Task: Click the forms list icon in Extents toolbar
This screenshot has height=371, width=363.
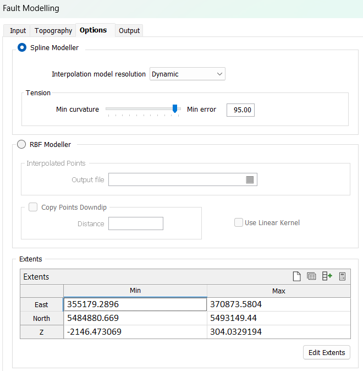Action: tap(311, 276)
